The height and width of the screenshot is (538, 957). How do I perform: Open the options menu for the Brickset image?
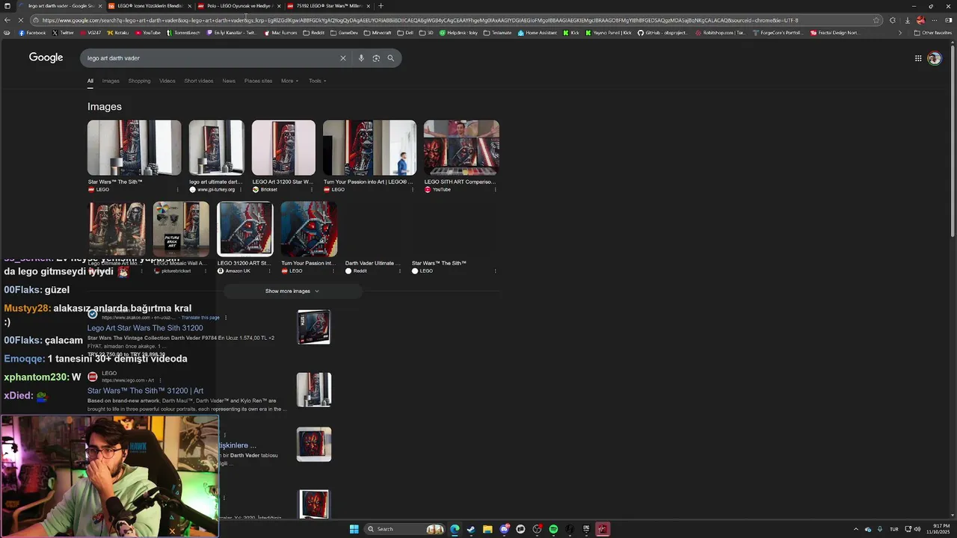click(x=312, y=190)
